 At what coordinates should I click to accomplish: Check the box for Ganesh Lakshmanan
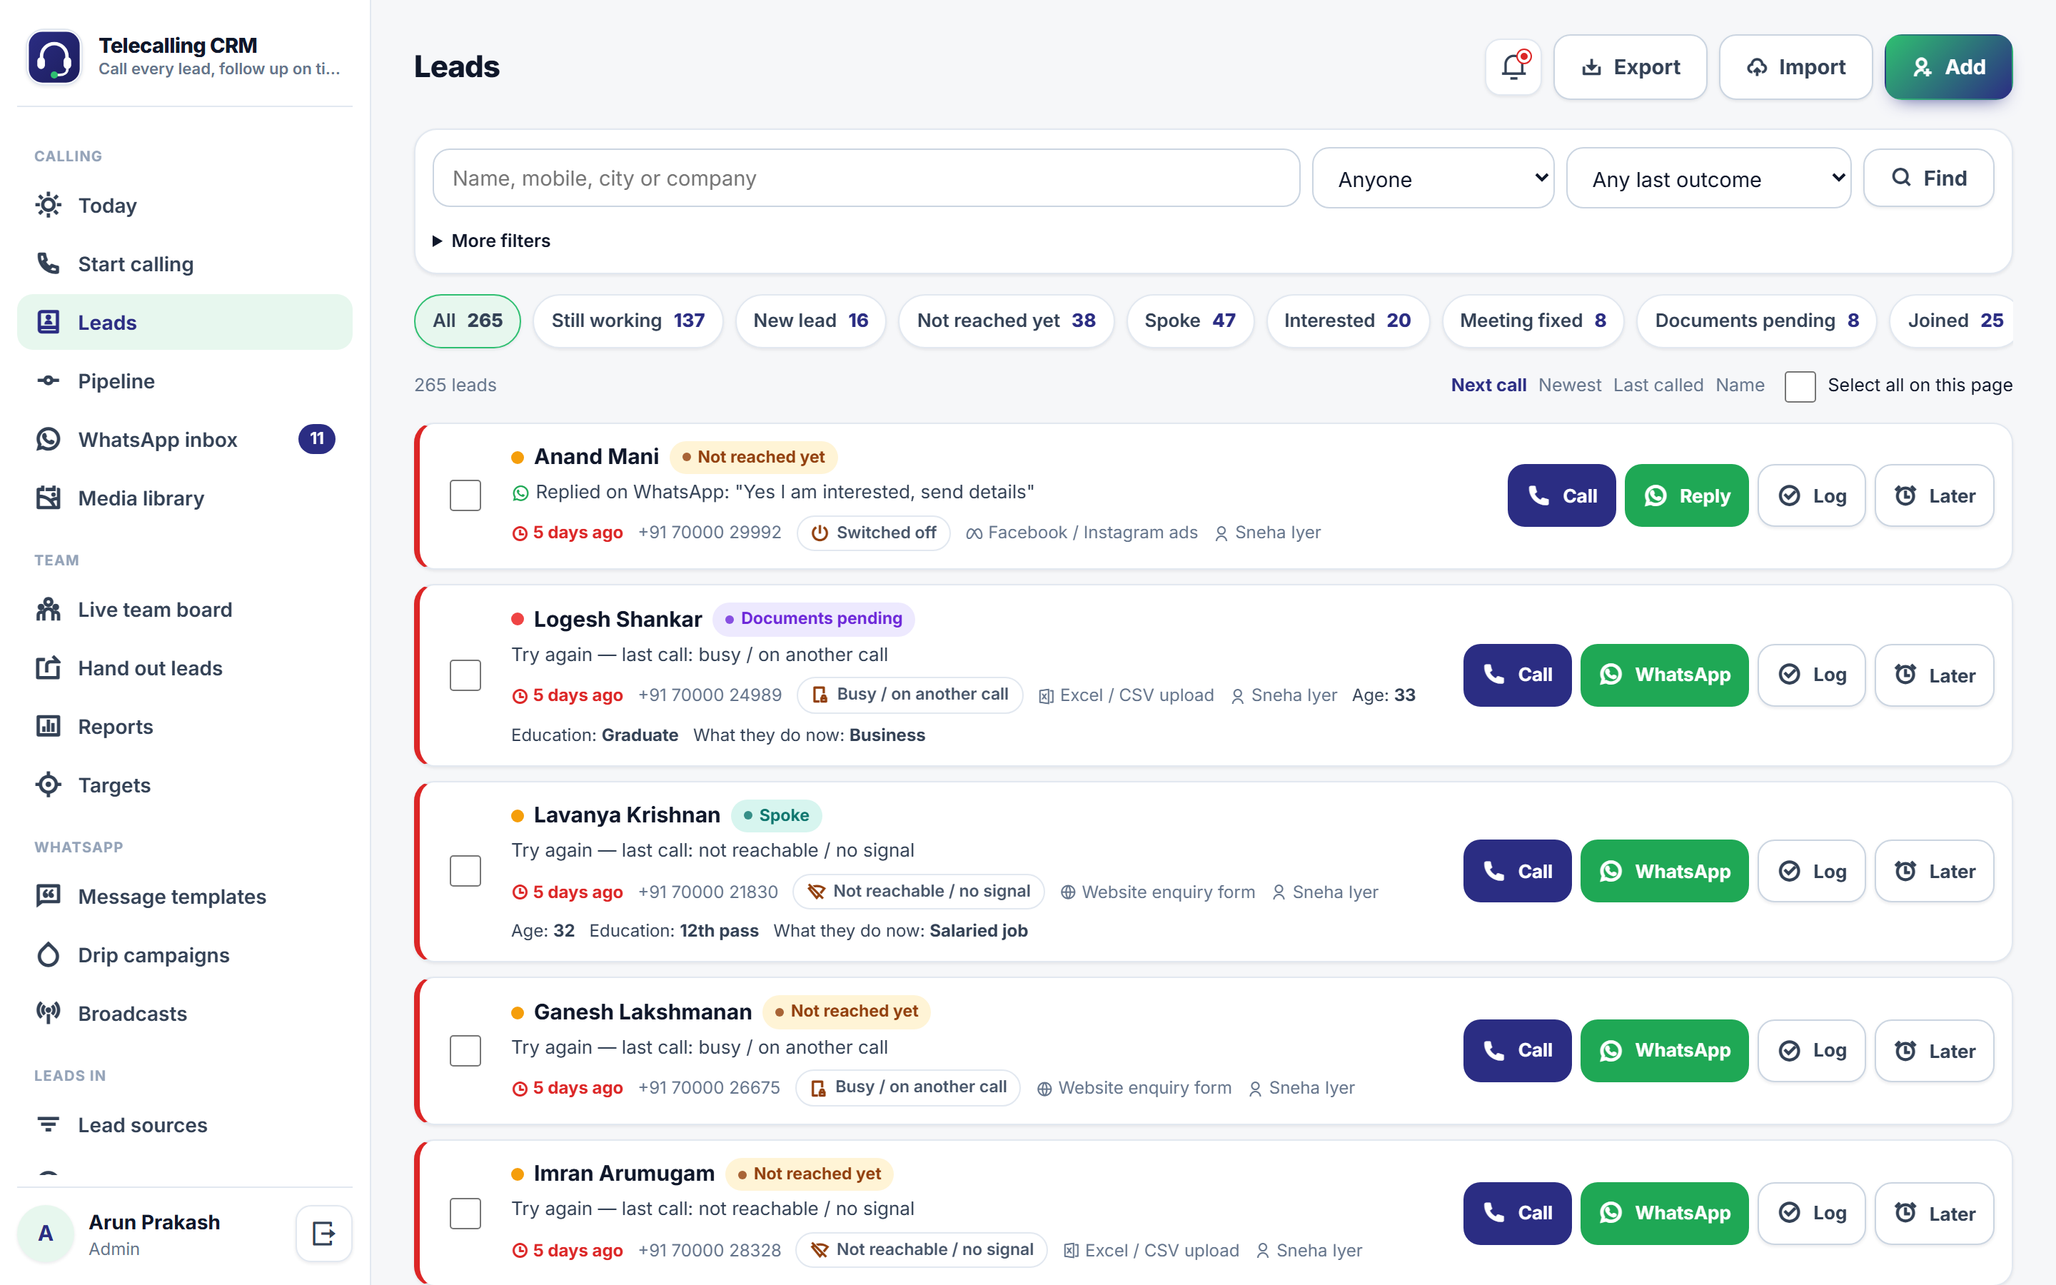pyautogui.click(x=465, y=1052)
